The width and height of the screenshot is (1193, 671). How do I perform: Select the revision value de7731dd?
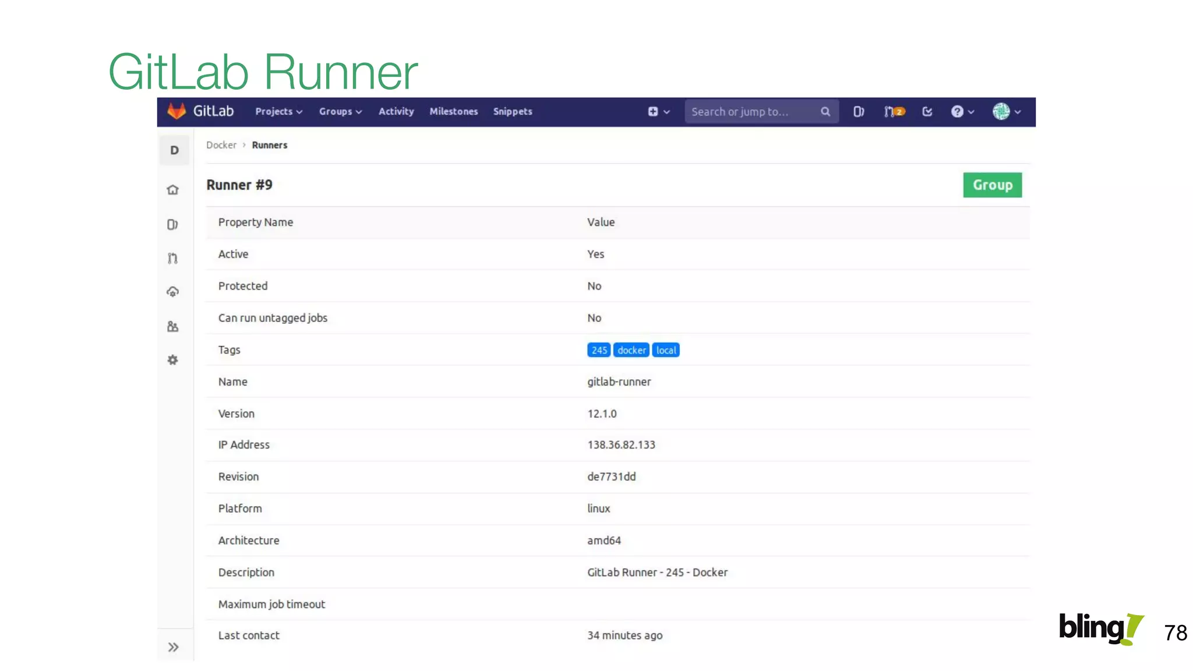point(612,476)
